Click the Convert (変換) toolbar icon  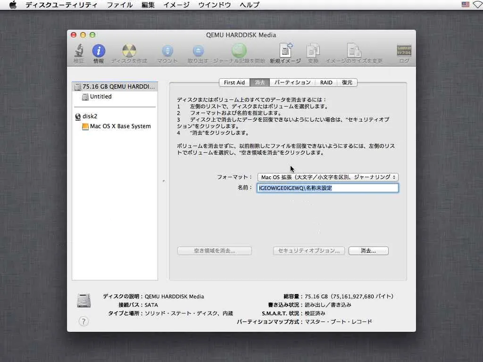pyautogui.click(x=313, y=50)
